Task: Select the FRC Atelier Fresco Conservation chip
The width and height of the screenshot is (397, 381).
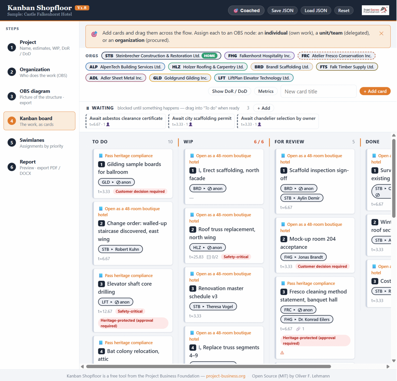Action: click(336, 56)
